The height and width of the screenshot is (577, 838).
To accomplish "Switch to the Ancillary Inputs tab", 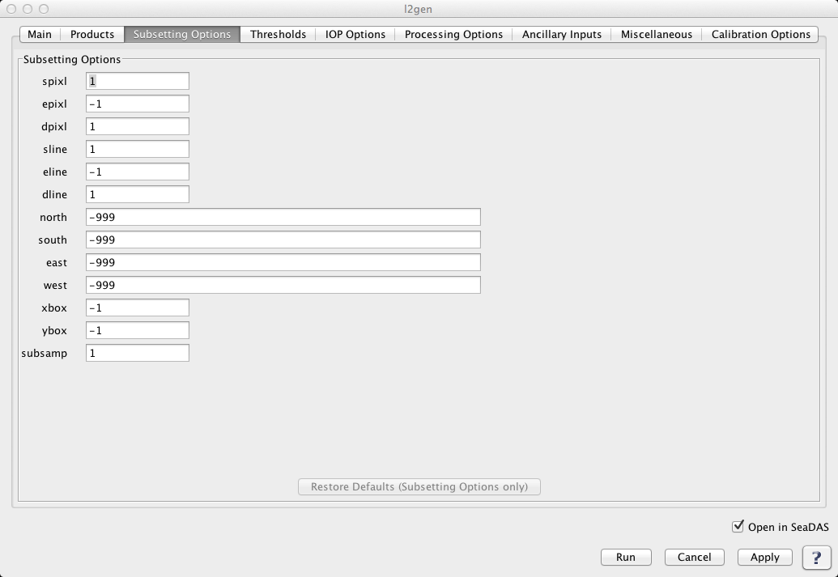I will (x=562, y=34).
